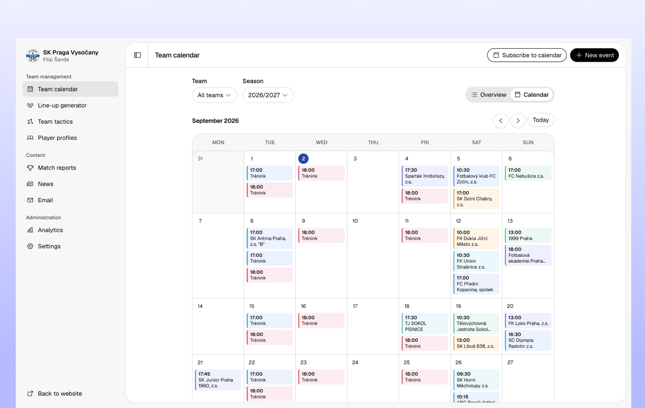Viewport: 645px width, 408px height.
Task: Click 'SK Praga Vysočany' club name
Action: tap(71, 52)
